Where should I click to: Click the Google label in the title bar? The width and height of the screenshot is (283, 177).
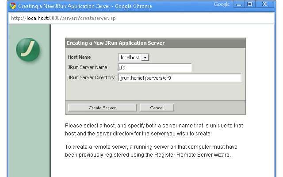click(222, 4)
